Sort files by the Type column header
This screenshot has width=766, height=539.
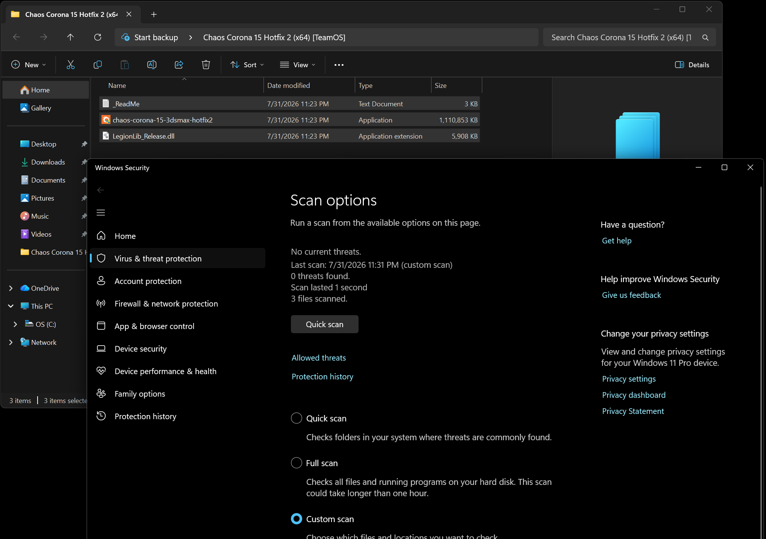click(393, 85)
